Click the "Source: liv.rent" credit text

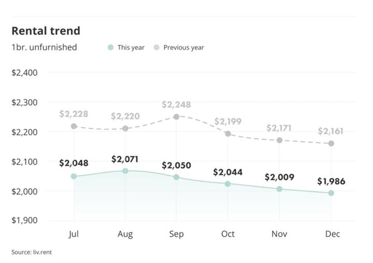(x=32, y=252)
